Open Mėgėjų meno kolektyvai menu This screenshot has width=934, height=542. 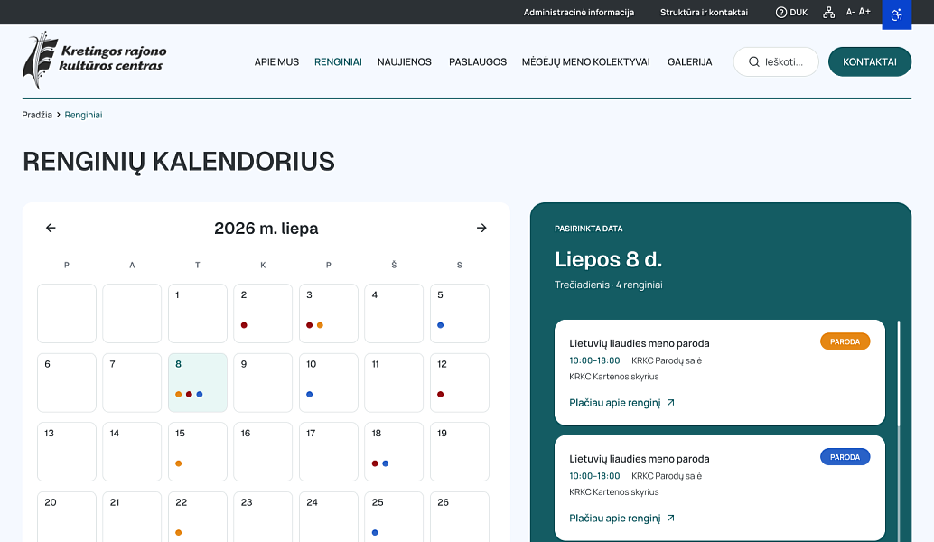pos(585,62)
